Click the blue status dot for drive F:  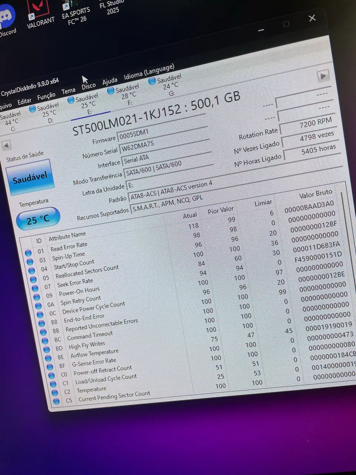[x=111, y=91]
